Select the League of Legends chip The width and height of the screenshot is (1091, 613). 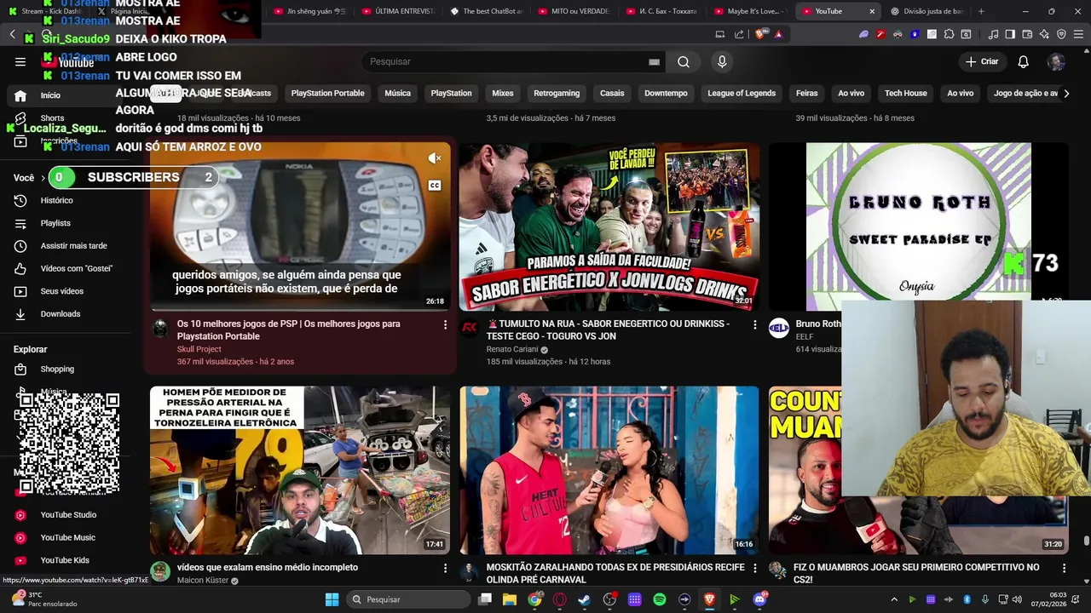(742, 94)
